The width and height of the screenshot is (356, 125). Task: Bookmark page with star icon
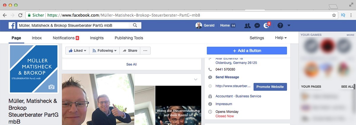click(334, 15)
